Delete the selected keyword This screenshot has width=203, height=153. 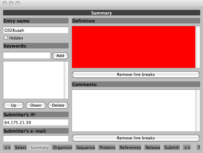click(58, 105)
